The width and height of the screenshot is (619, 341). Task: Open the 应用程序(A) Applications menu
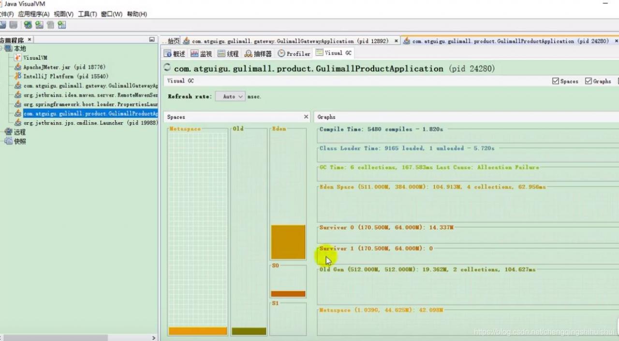pos(34,14)
